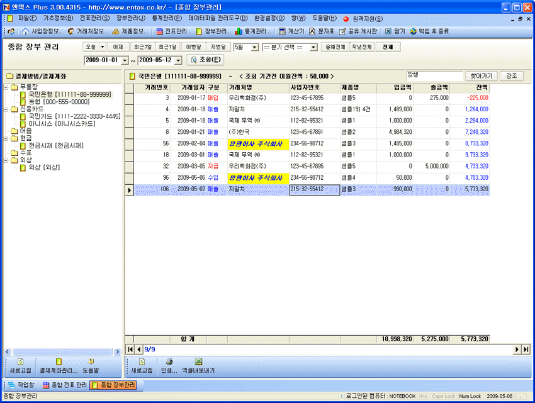Open 결제계좌관리 icon in left panel

tap(59, 362)
